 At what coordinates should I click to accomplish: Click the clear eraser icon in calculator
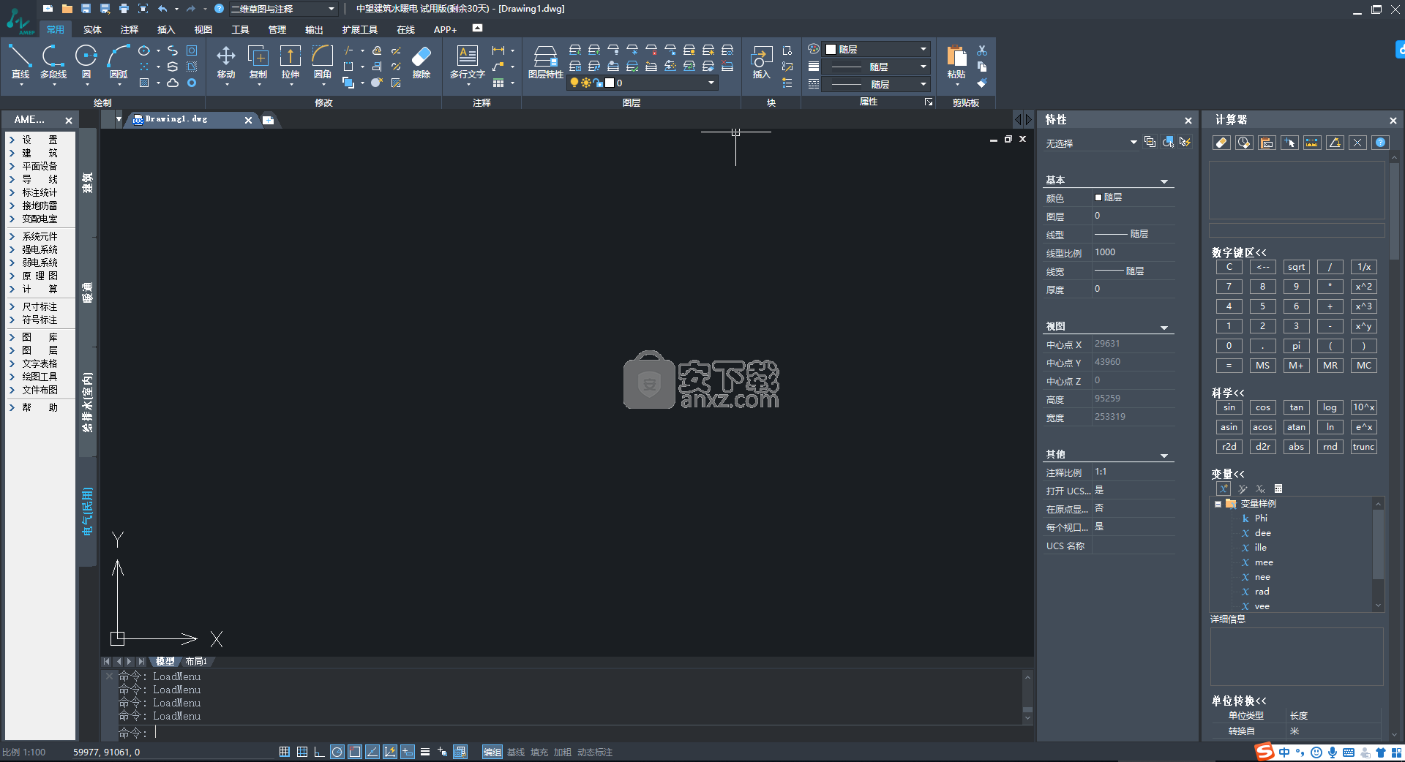pyautogui.click(x=1221, y=143)
